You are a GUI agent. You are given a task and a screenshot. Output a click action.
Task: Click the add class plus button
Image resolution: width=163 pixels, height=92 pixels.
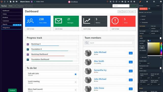click(x=149, y=9)
